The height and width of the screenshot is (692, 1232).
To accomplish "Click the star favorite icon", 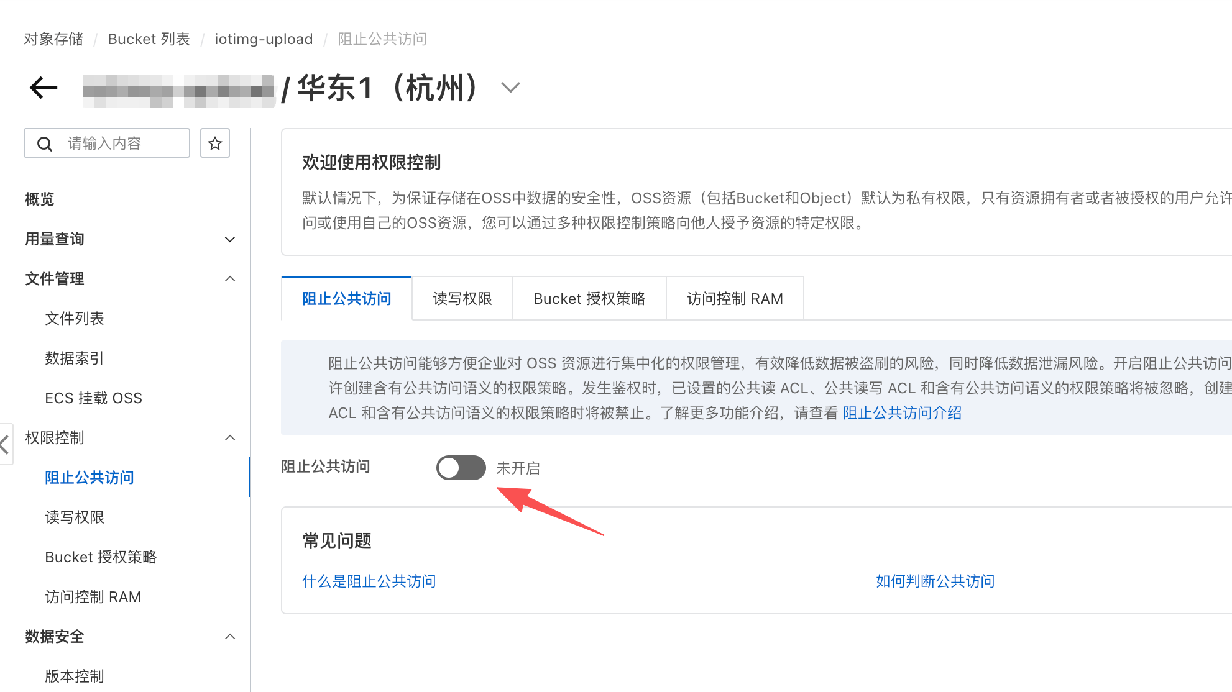I will coord(215,143).
